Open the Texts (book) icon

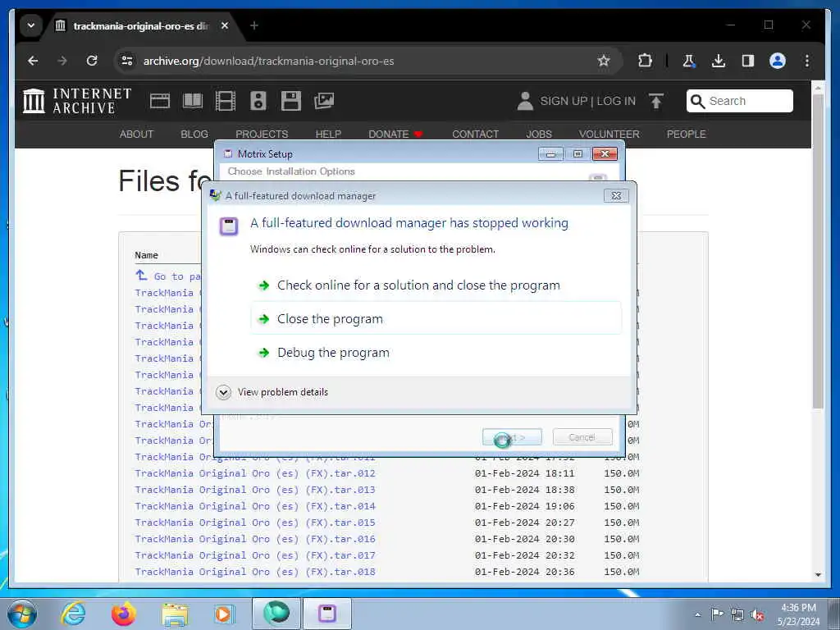coord(193,101)
